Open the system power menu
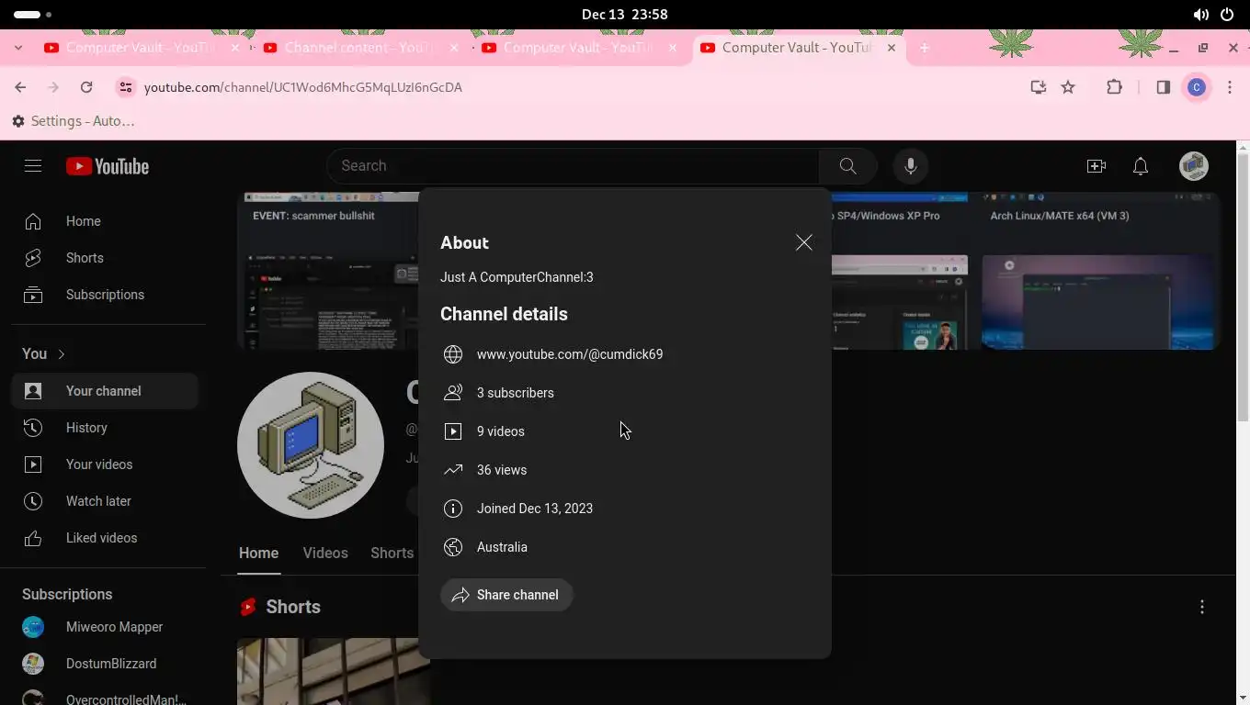 pos(1227,15)
